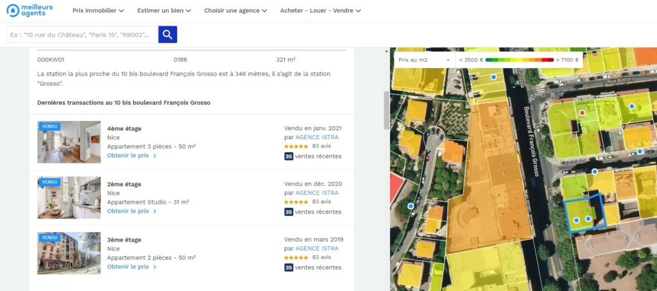
Task: Click the red map marker dot
Action: (x=583, y=113)
